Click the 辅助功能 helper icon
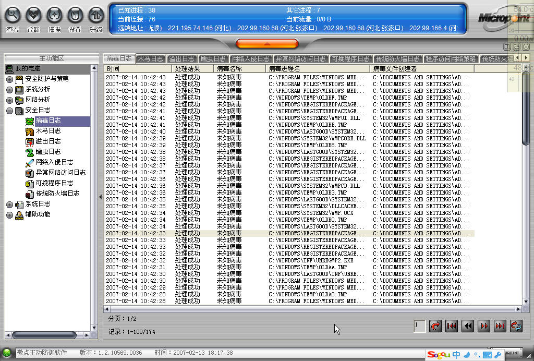Viewport: 534px width, 361px height. coord(19,215)
